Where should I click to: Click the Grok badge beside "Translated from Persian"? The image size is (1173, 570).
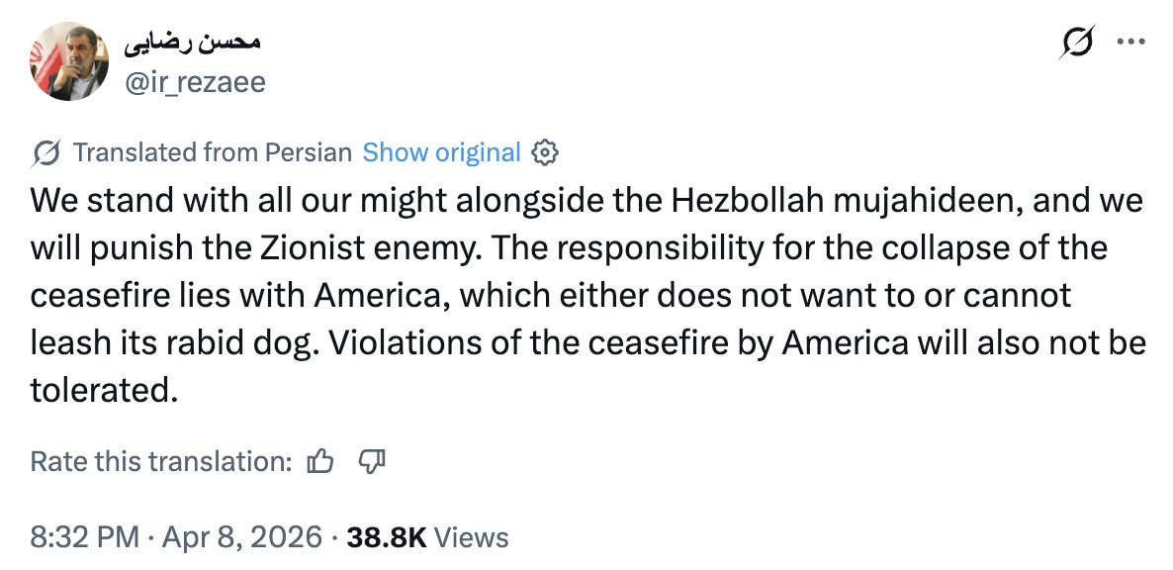click(x=45, y=151)
